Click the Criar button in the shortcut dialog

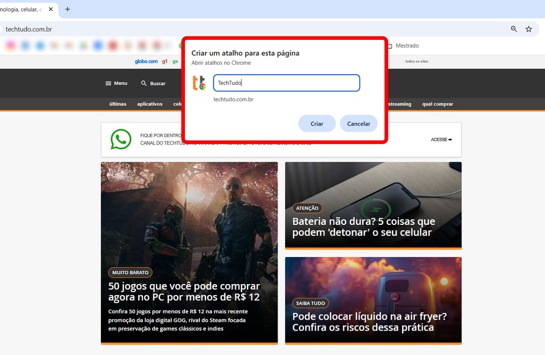(317, 124)
